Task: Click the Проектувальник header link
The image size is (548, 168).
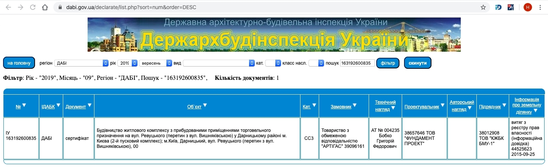Action: click(x=422, y=107)
